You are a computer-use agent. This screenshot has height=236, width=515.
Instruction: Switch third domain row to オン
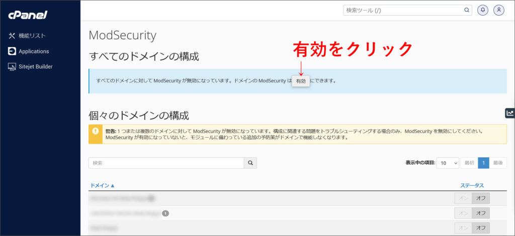[x=463, y=228]
